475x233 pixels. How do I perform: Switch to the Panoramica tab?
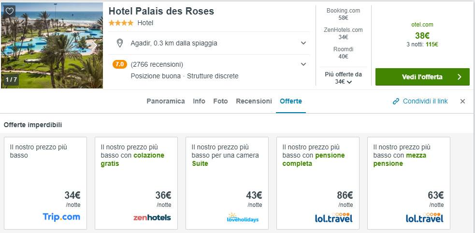coord(166,101)
